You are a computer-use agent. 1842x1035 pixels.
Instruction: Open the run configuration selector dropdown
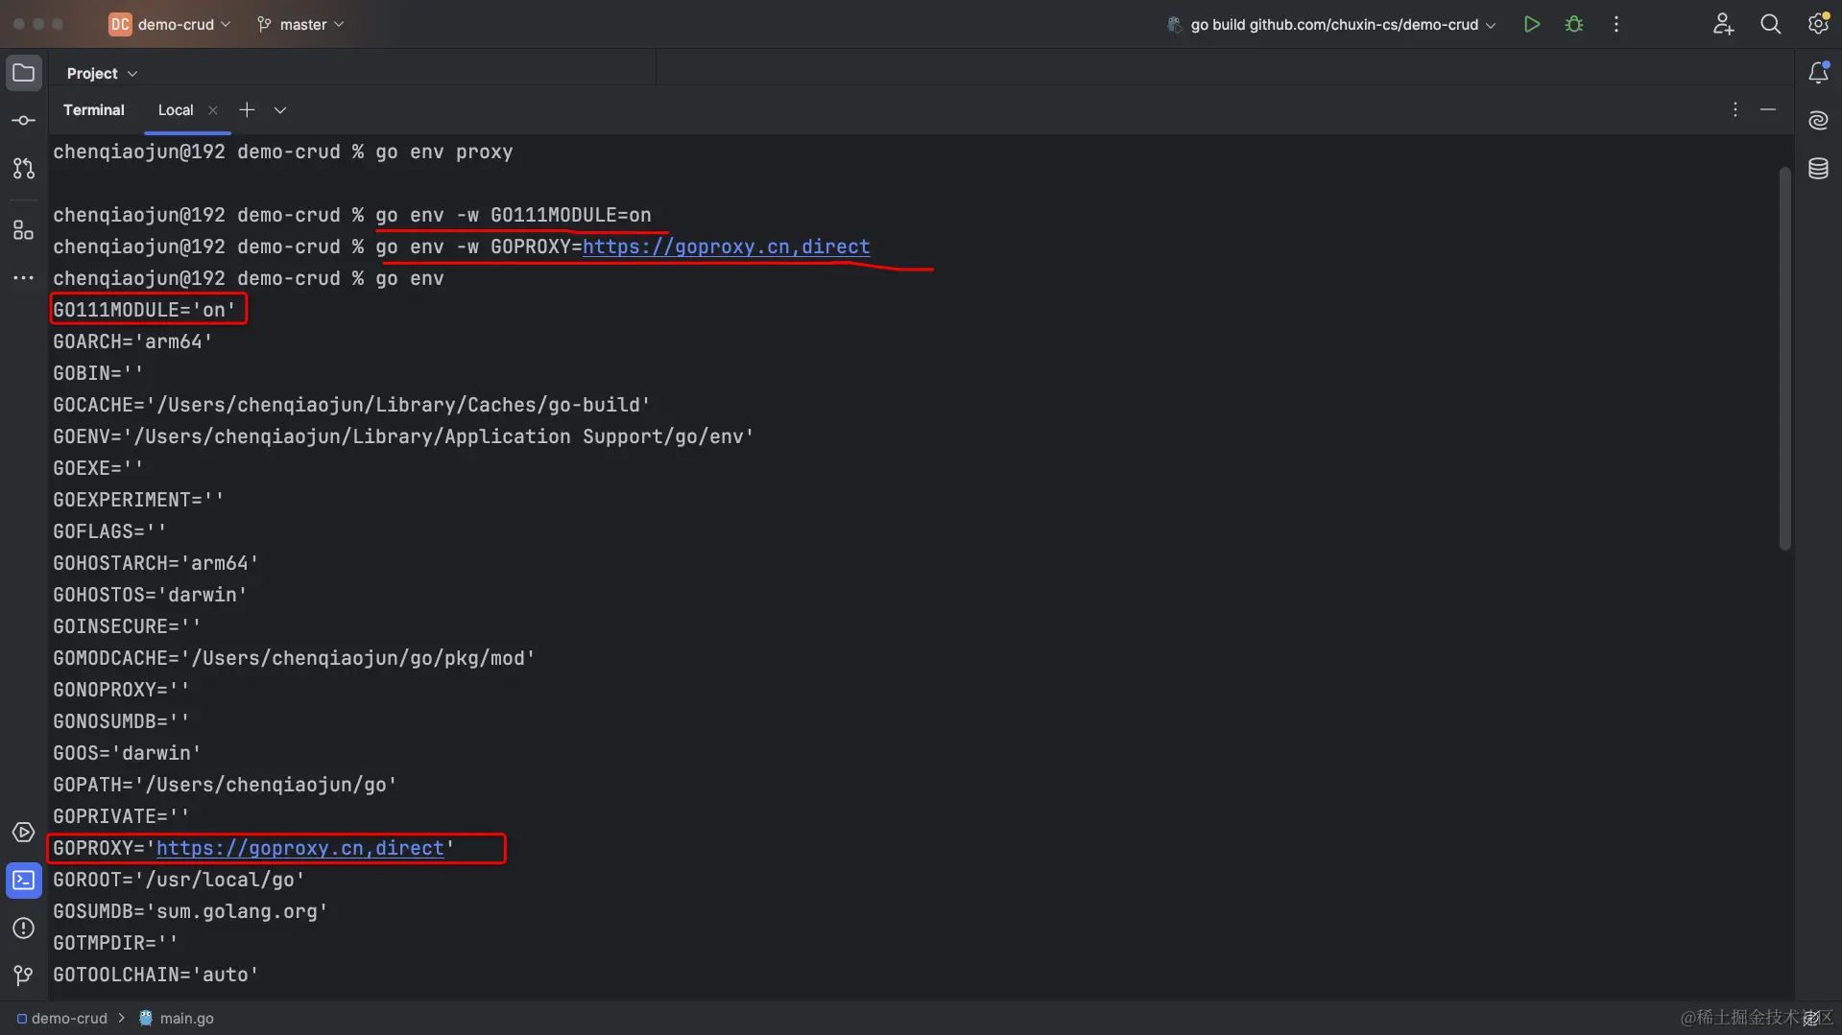coord(1331,24)
